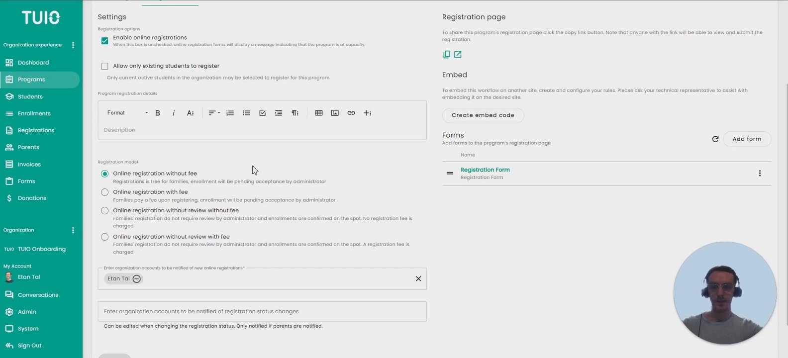
Task: Click the Create embed code button
Action: (x=483, y=115)
